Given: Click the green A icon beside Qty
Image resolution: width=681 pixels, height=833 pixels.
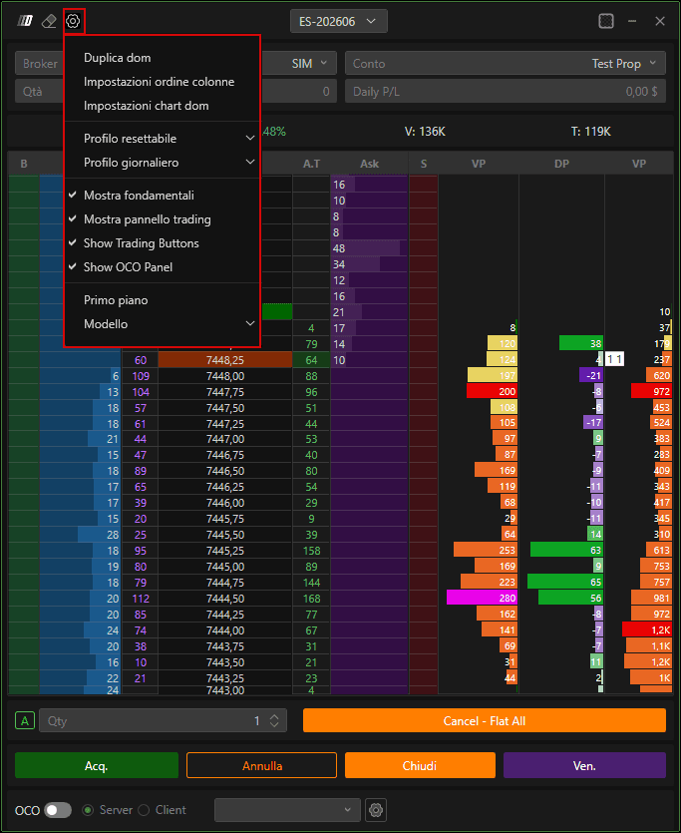Looking at the screenshot, I should click(x=25, y=721).
